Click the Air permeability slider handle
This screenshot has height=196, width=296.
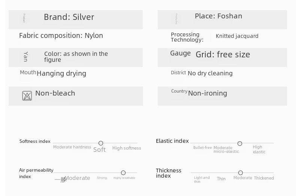coord(123,173)
